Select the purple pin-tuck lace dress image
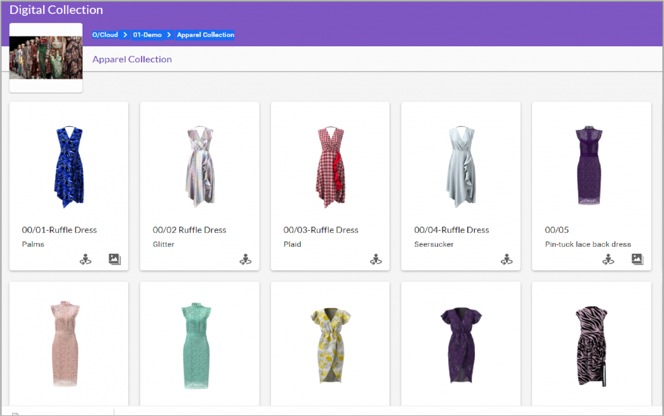Image resolution: width=664 pixels, height=416 pixels. coord(589,165)
